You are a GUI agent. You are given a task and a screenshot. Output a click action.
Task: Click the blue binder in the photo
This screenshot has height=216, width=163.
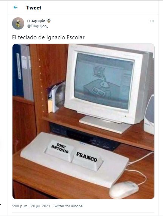(x=18, y=70)
